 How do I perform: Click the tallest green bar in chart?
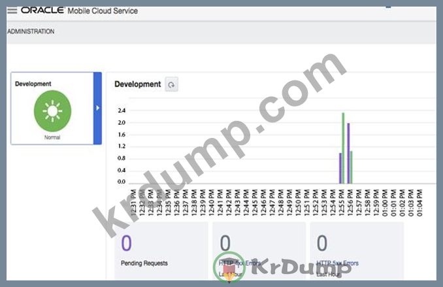[343, 148]
